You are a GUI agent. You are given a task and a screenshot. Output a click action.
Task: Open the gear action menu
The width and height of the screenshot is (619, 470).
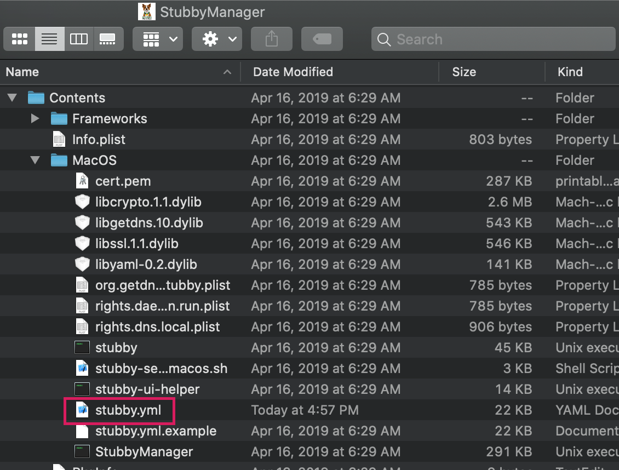point(217,39)
